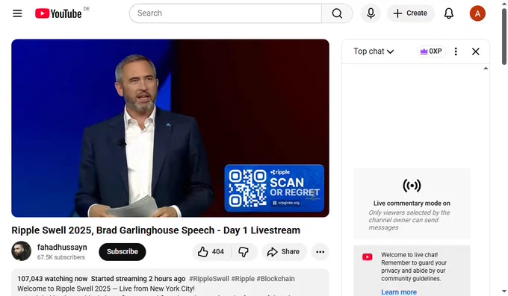
Task: Open notifications bell
Action: pyautogui.click(x=449, y=13)
